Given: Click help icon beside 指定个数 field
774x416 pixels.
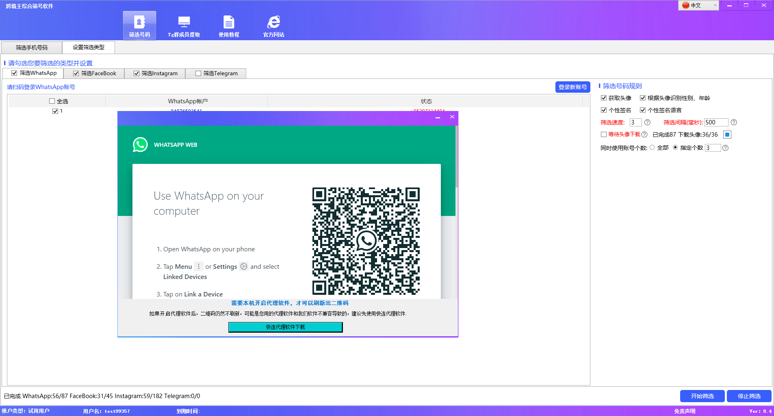Looking at the screenshot, I should click(x=726, y=148).
